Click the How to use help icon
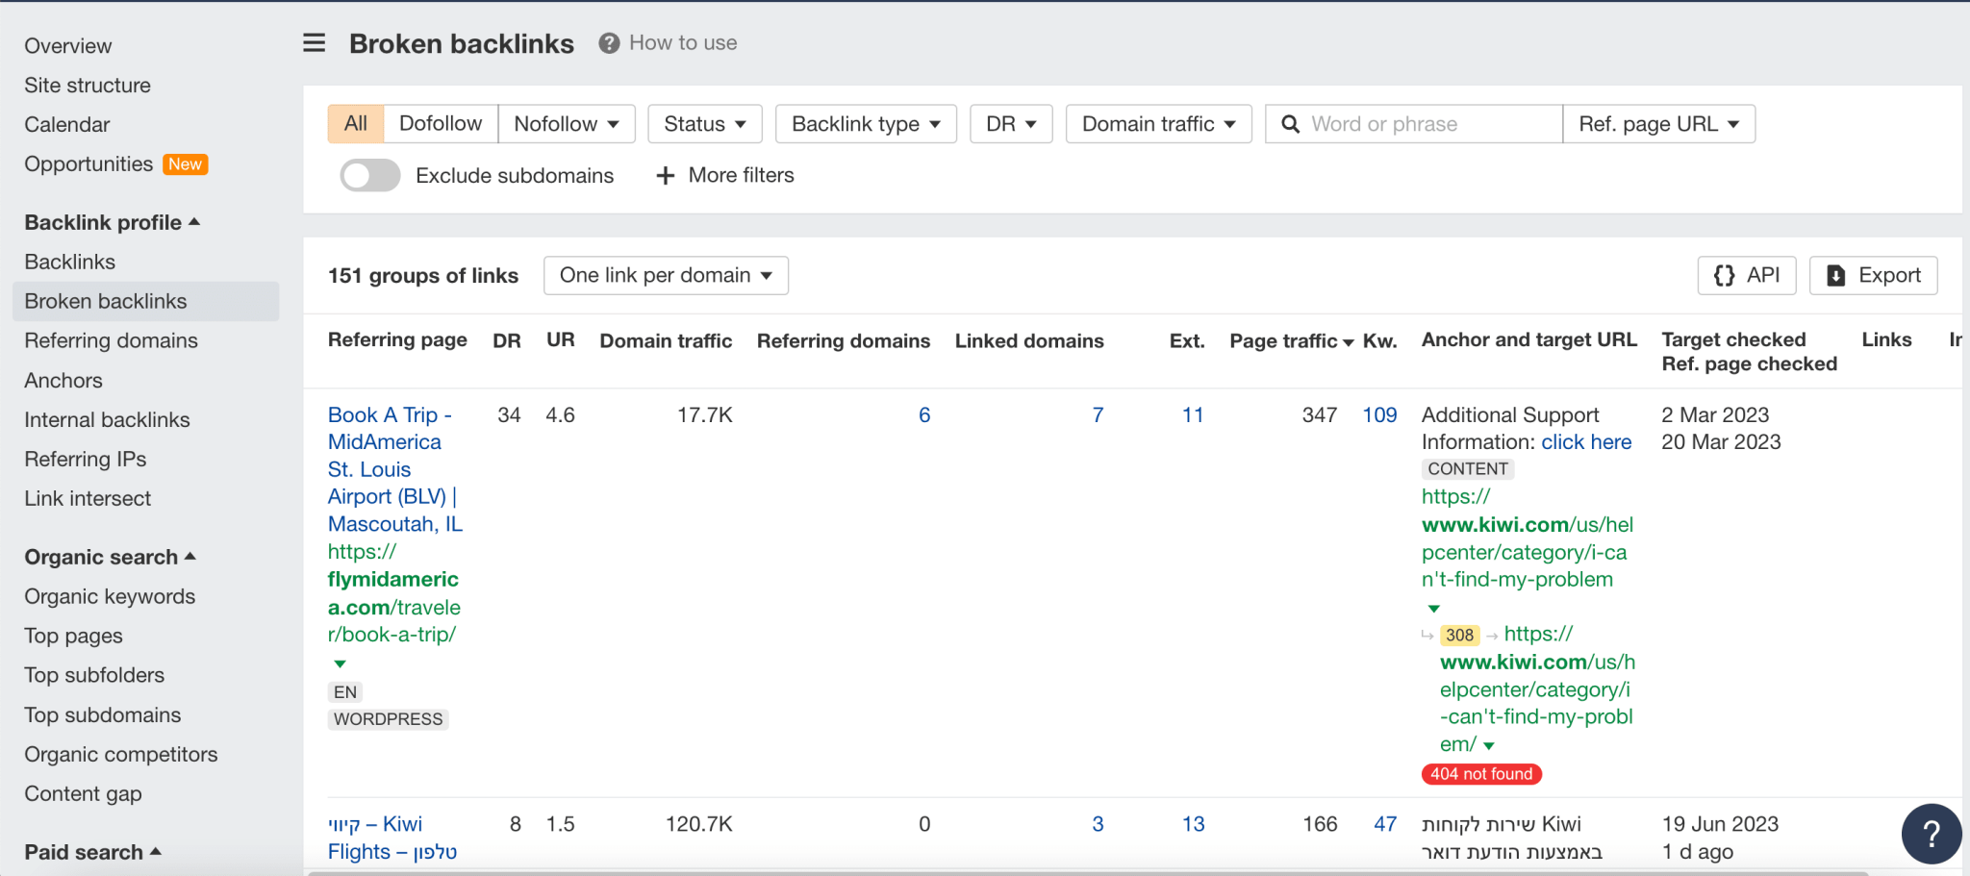The height and width of the screenshot is (876, 1970). click(610, 42)
